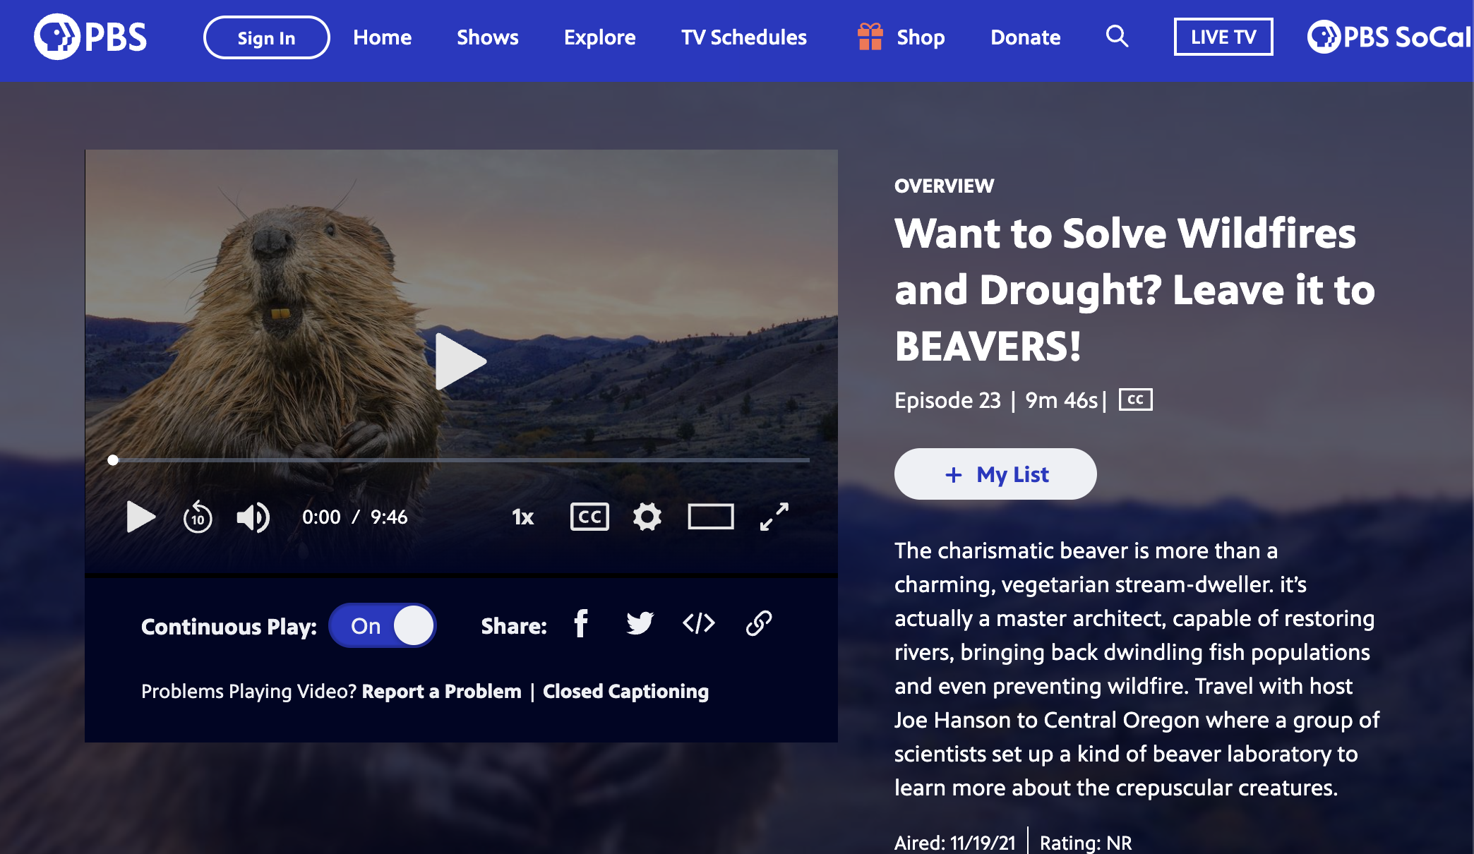The height and width of the screenshot is (854, 1474).
Task: Open the 1x playback speed menu
Action: coord(522,517)
